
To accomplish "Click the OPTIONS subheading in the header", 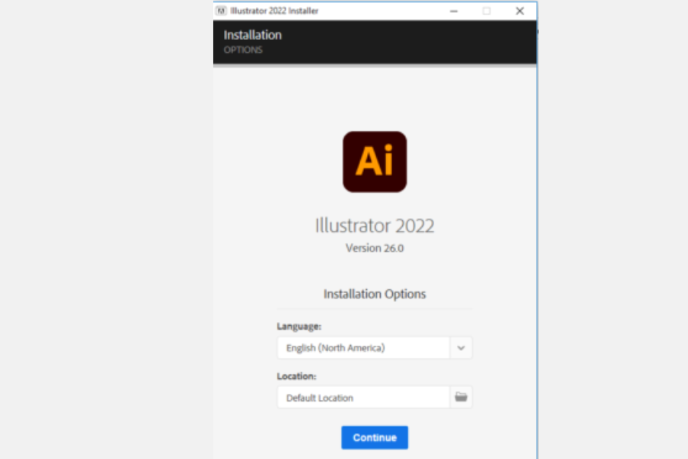I will [243, 50].
